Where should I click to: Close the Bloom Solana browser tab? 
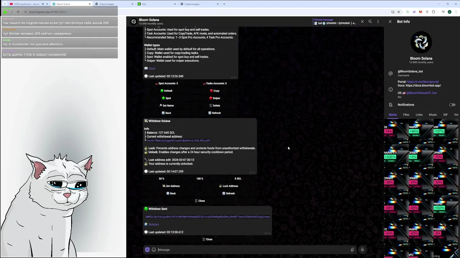90,4
